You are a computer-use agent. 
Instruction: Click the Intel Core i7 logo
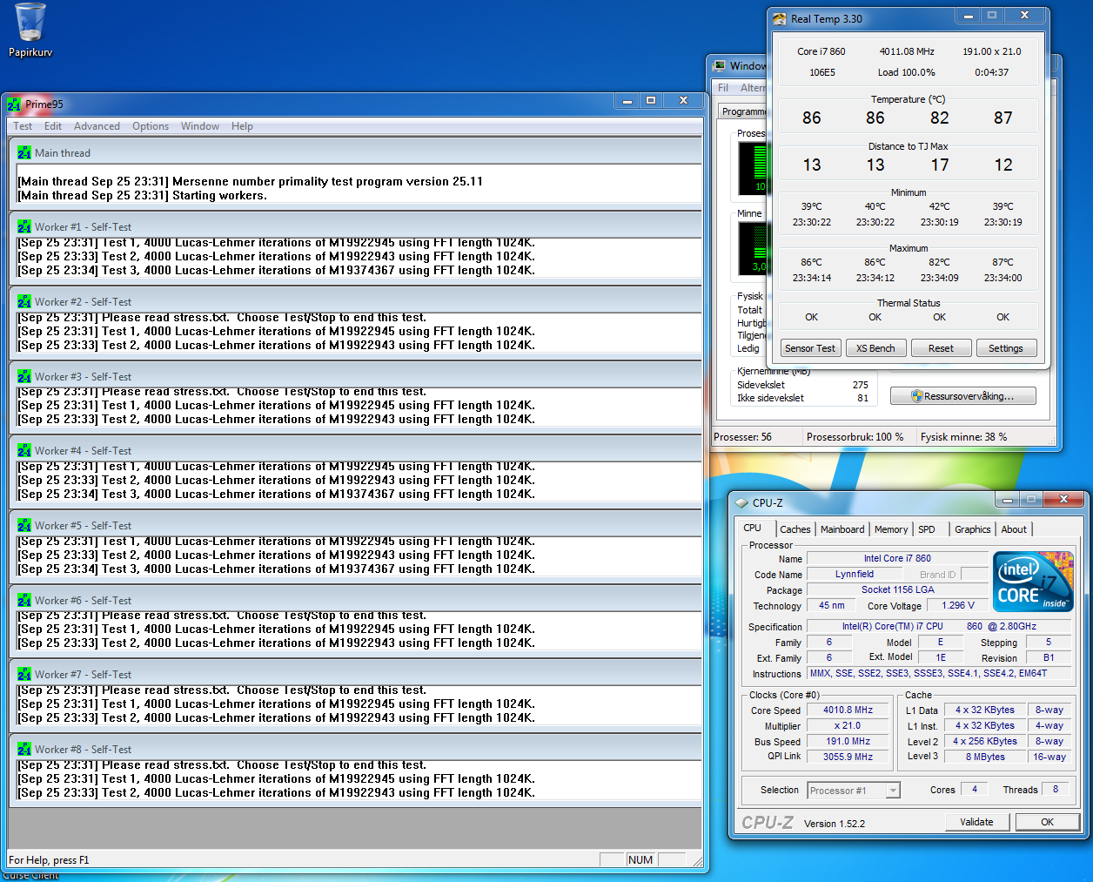[x=1033, y=582]
